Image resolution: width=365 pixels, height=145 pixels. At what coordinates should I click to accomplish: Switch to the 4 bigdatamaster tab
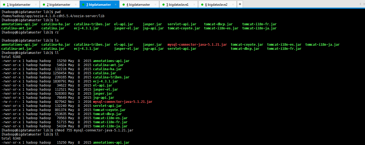tap(140, 4)
